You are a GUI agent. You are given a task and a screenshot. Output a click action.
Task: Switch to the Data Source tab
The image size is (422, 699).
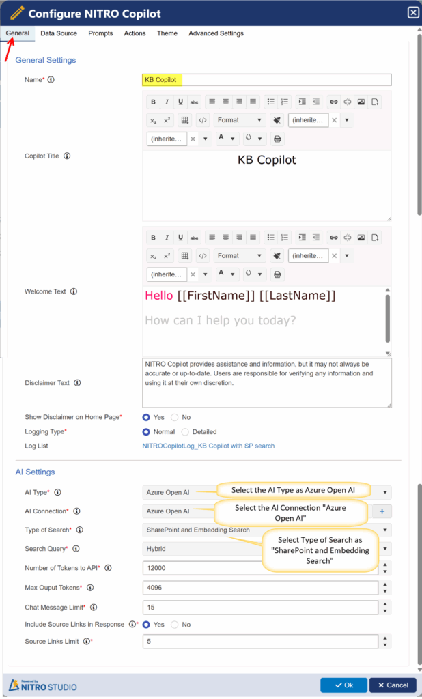(x=59, y=33)
